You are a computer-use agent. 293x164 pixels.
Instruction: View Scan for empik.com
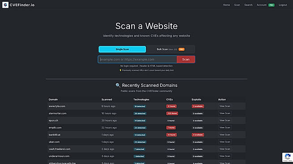pyautogui.click(x=224, y=127)
